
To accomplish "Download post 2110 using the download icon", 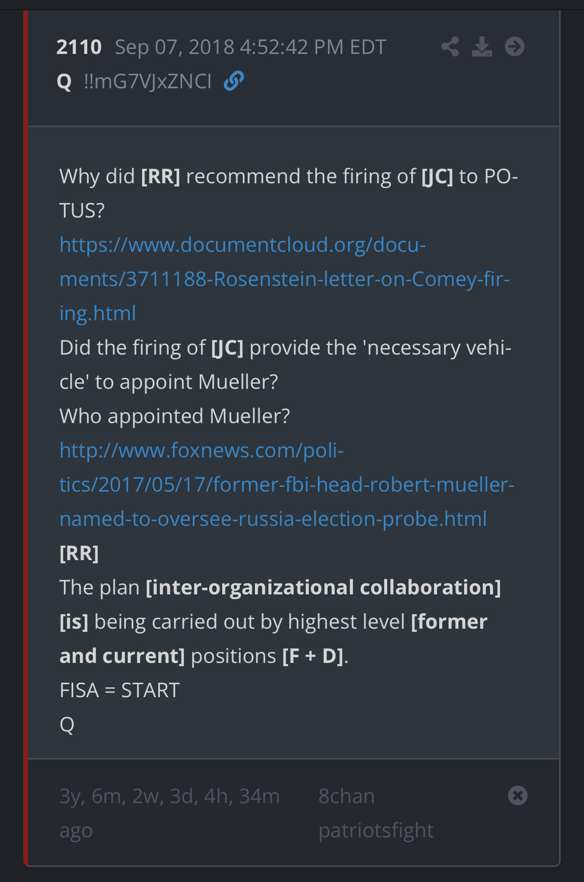I will coord(482,47).
